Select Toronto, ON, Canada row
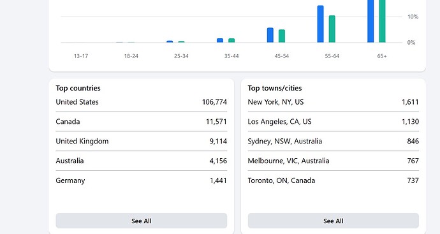This screenshot has height=234, width=440. click(x=333, y=180)
